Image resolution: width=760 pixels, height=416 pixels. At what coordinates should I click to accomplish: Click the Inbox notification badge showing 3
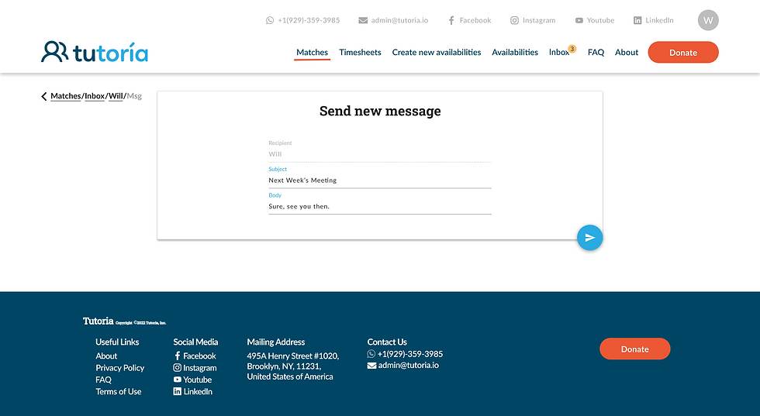point(572,49)
